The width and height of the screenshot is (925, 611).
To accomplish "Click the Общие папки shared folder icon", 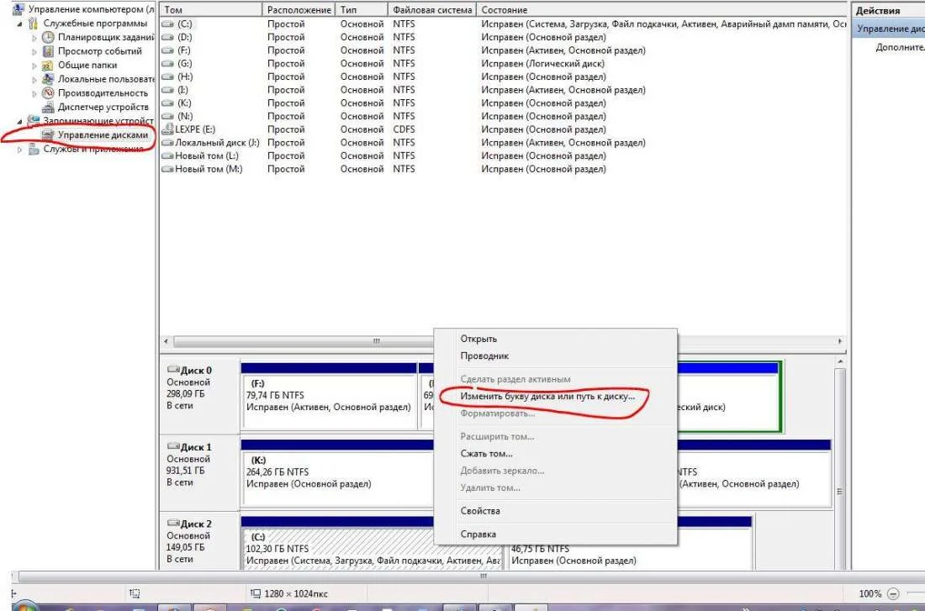I will pyautogui.click(x=49, y=65).
